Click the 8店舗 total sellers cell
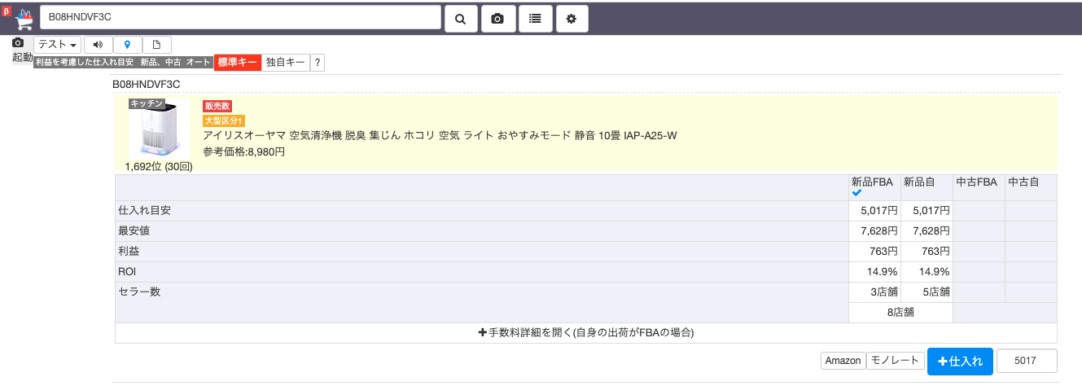The height and width of the screenshot is (386, 1082). 900,313
